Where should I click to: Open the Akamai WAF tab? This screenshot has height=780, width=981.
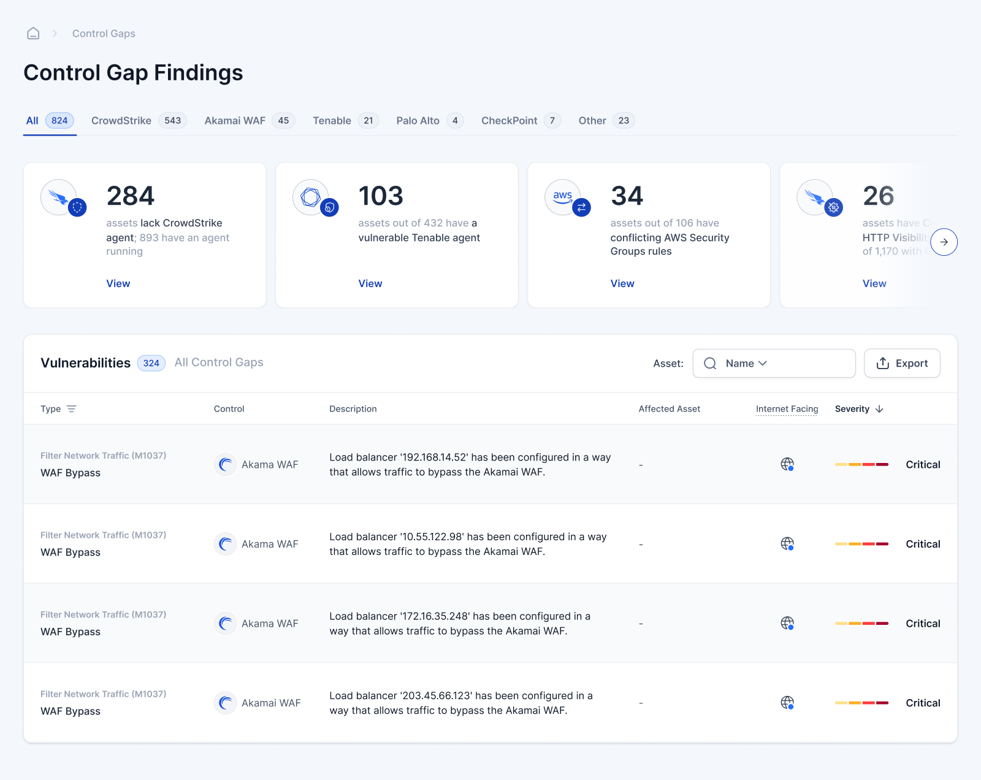point(250,121)
